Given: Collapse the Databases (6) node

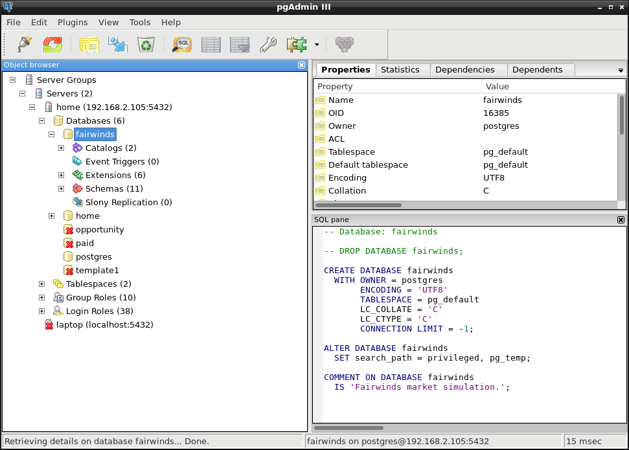Looking at the screenshot, I should click(41, 121).
